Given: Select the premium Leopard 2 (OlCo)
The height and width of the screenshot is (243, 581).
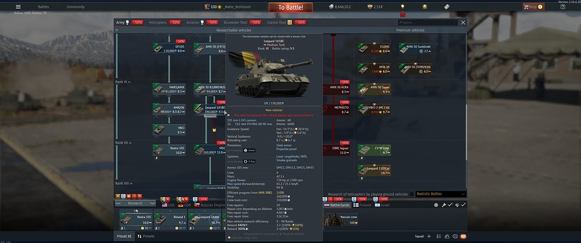Looking at the screenshot, I should (x=374, y=171).
